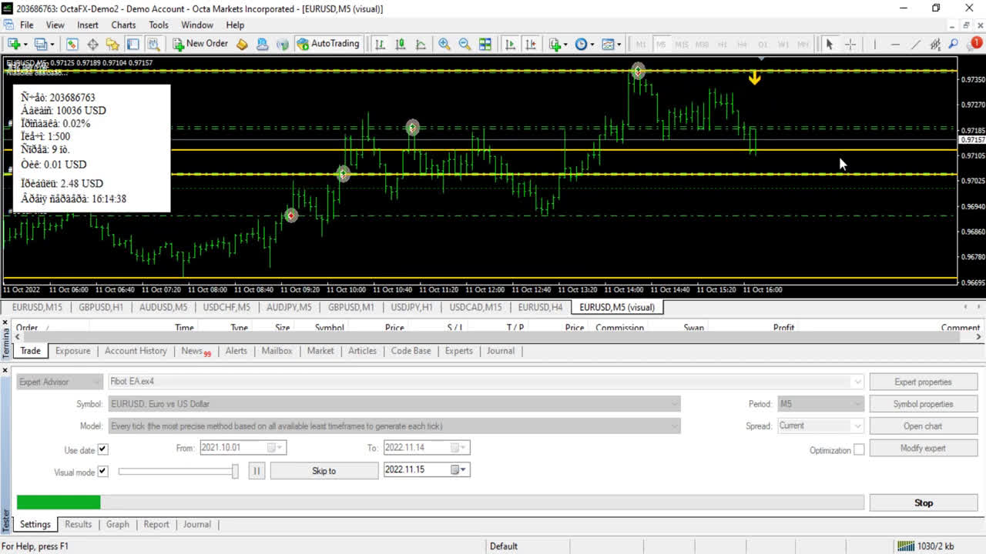Zoom in on the chart
The width and height of the screenshot is (986, 554).
[444, 44]
